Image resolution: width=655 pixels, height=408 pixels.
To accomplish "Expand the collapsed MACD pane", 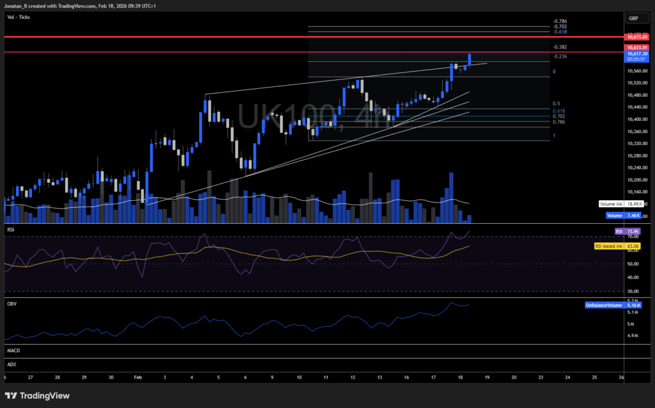I will [12, 350].
